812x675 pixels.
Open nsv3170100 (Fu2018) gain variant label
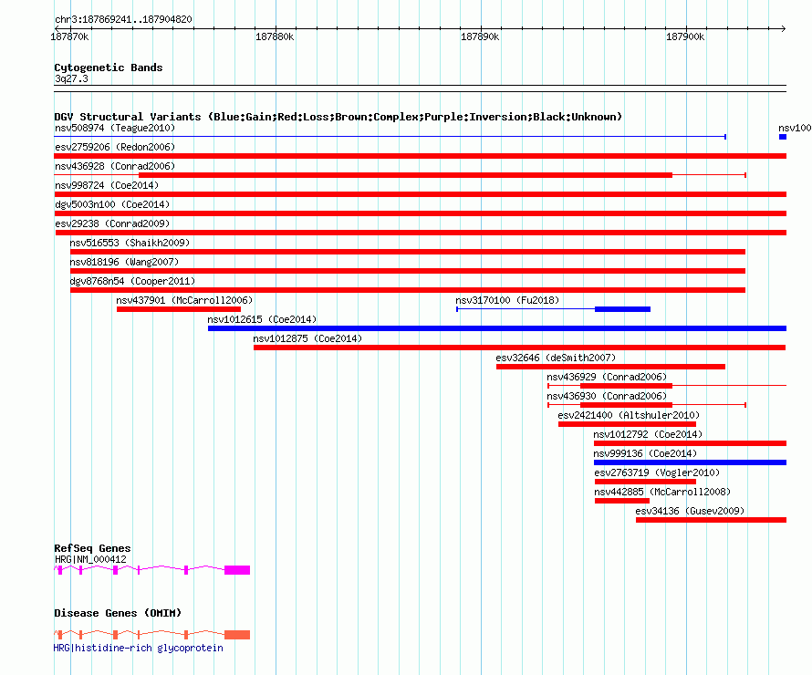507,300
